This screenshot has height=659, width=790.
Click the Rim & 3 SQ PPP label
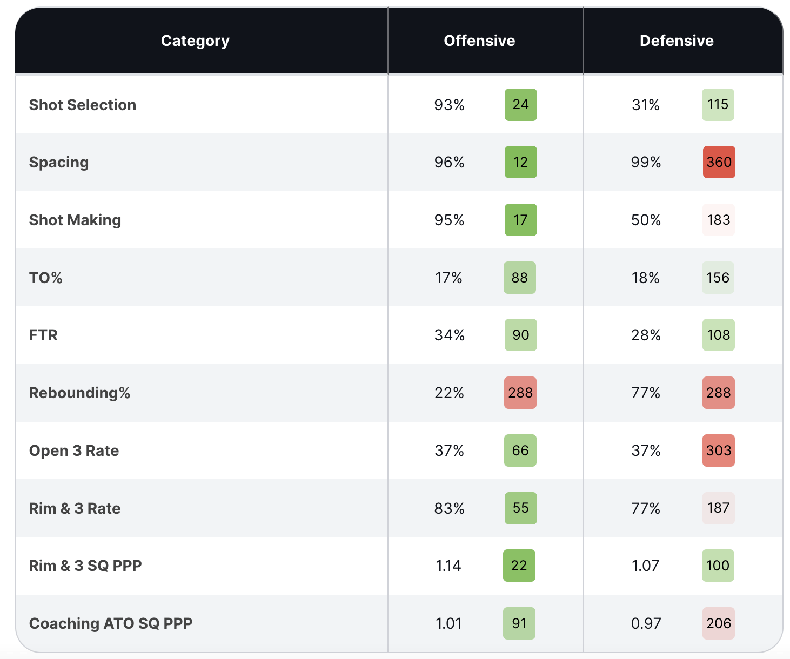pyautogui.click(x=85, y=566)
